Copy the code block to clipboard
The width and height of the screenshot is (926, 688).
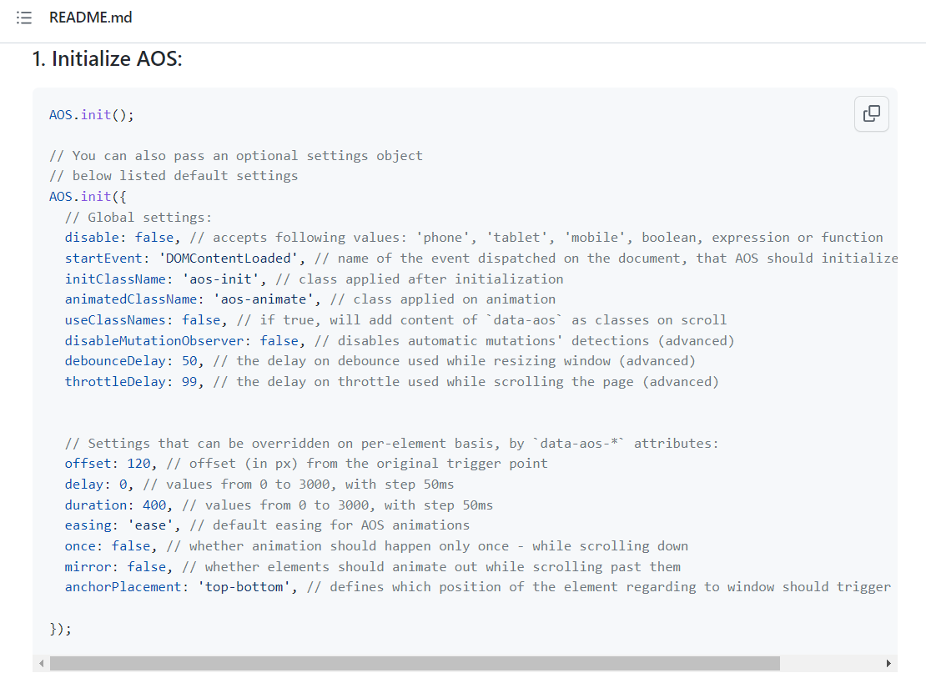[871, 113]
